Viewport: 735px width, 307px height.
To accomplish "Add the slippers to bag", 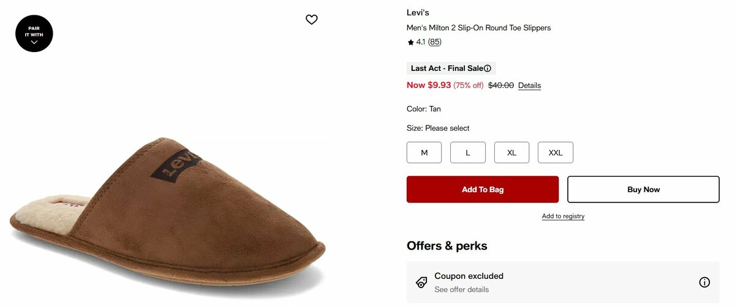I will 483,190.
